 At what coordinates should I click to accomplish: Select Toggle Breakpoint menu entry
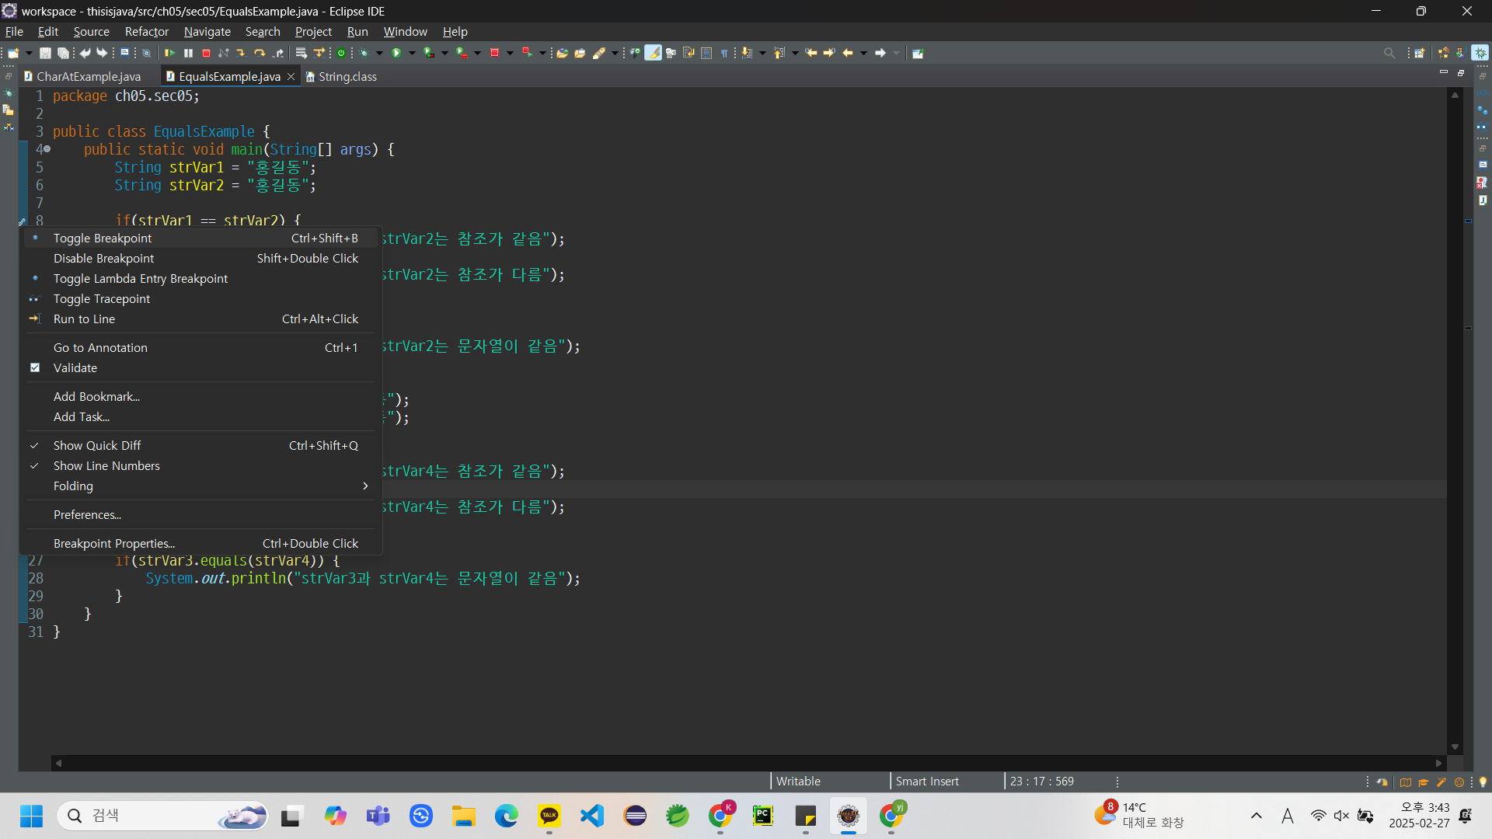[x=103, y=238]
